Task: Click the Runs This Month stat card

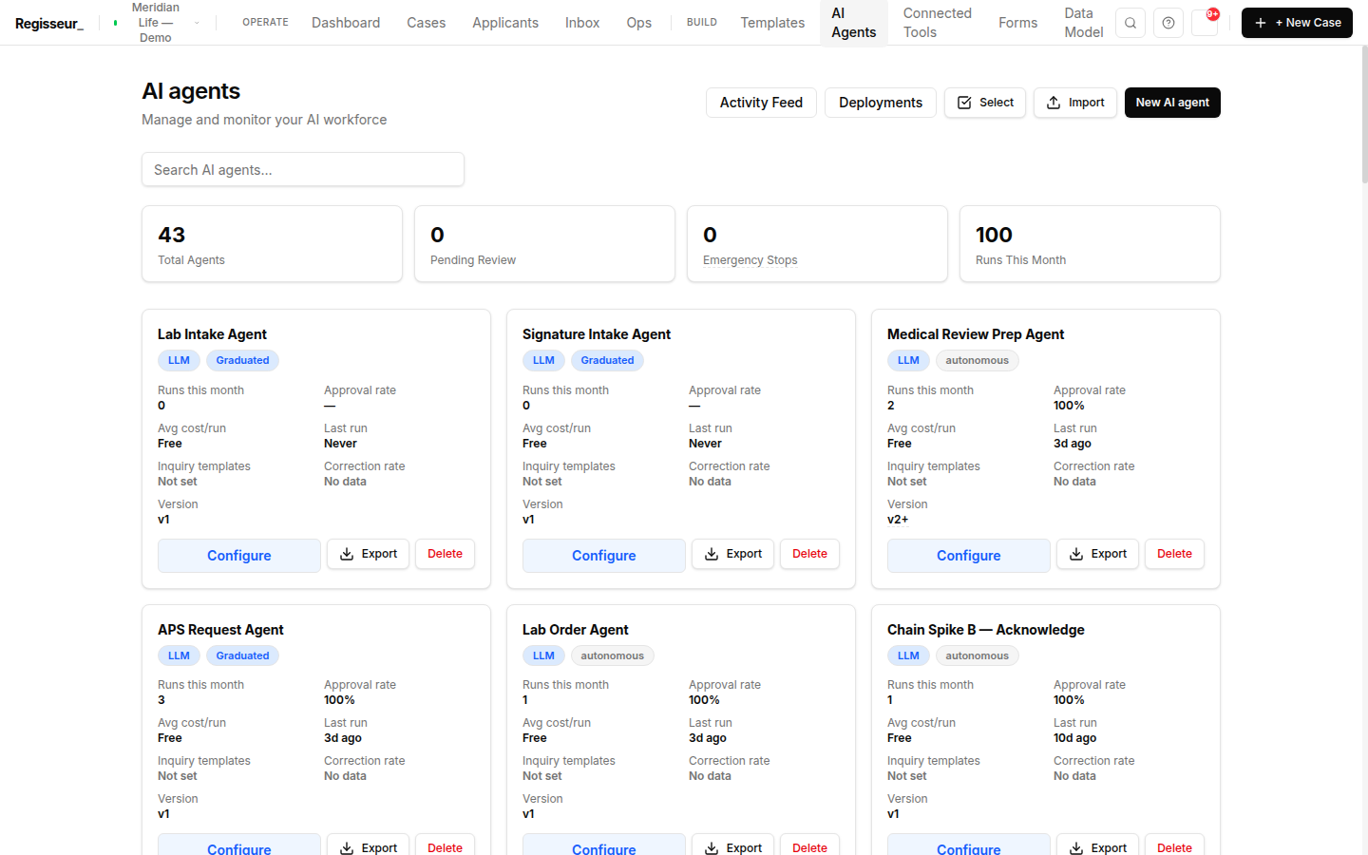Action: pos(1090,244)
